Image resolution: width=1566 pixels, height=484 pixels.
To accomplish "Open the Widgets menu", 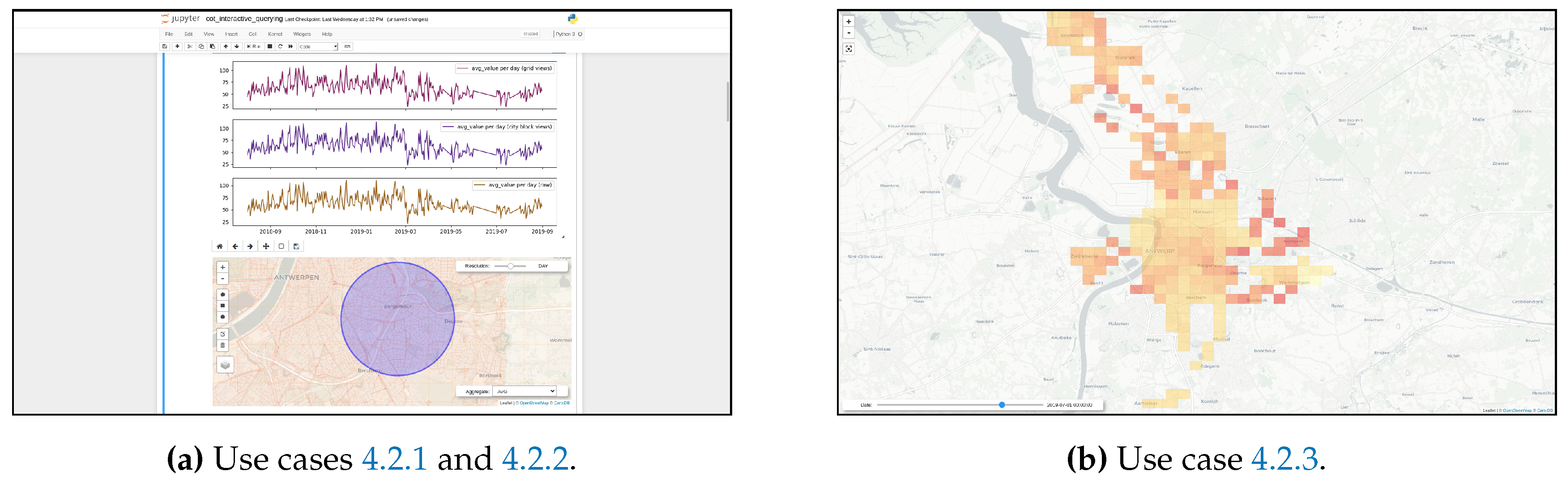I will [302, 34].
